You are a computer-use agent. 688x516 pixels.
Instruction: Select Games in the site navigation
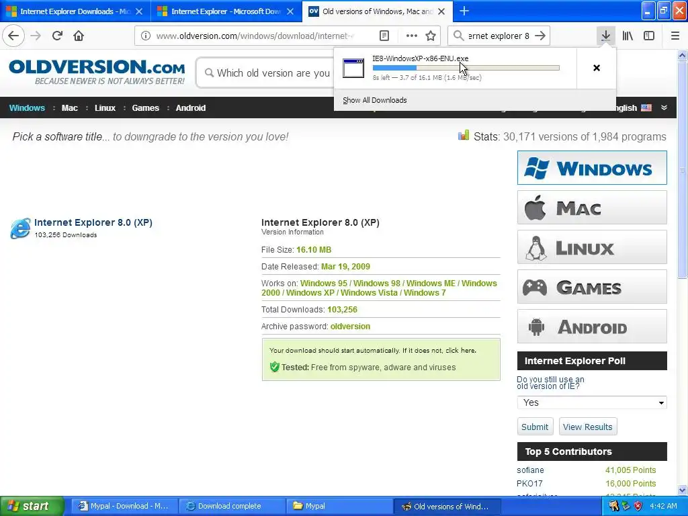(145, 108)
